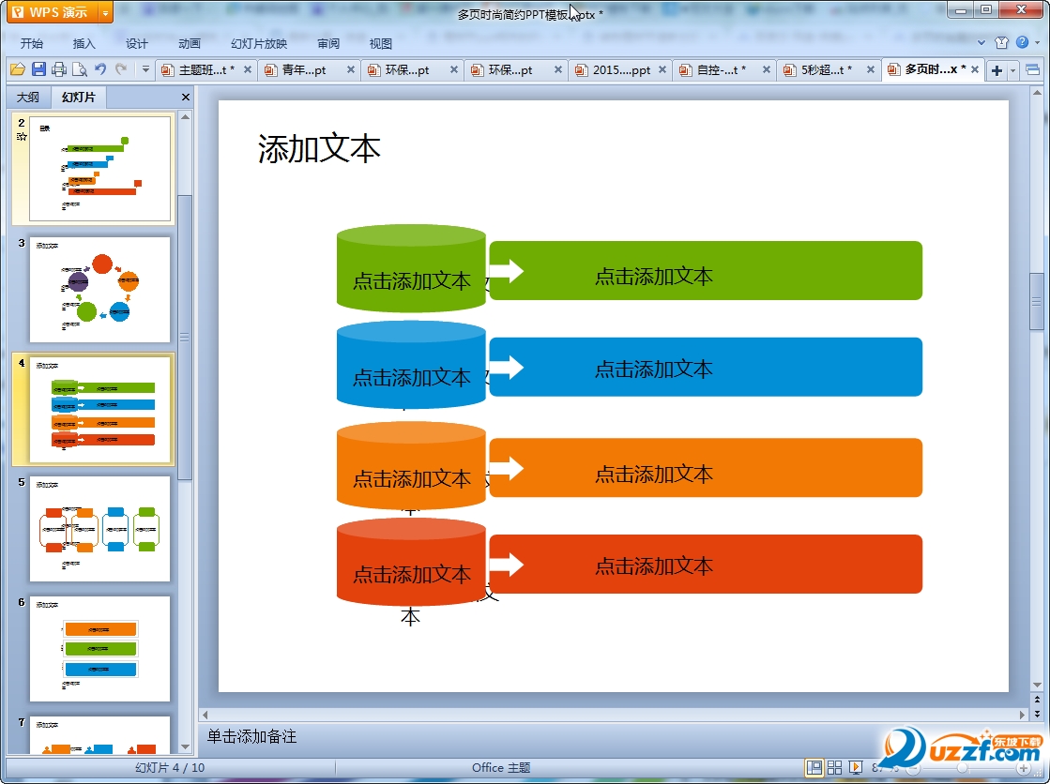Open the skin shirt icon

(x=1002, y=42)
